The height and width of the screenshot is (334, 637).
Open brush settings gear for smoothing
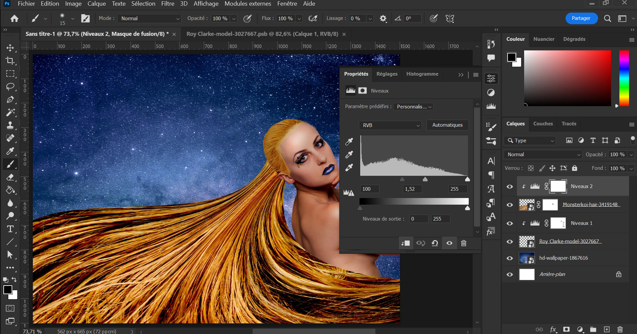pyautogui.click(x=383, y=19)
